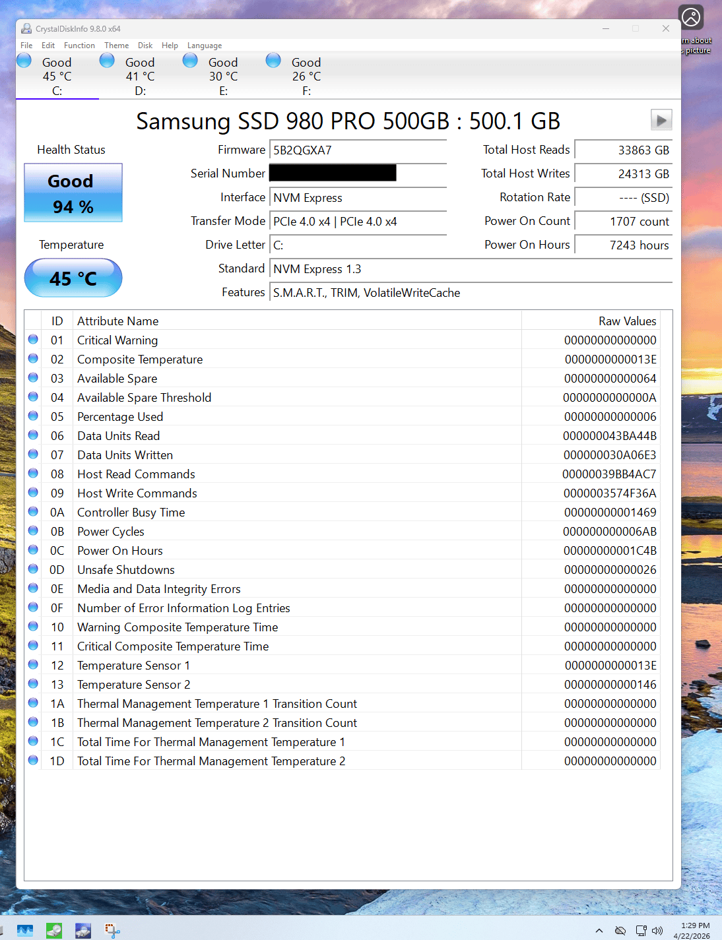Select the Power On Hours attribute row

pyautogui.click(x=342, y=550)
